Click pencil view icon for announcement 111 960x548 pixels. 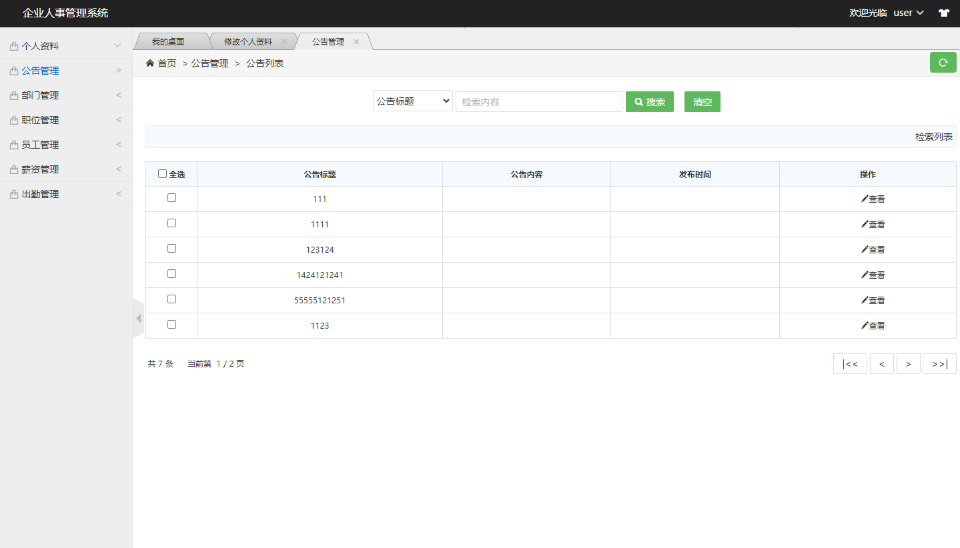(x=865, y=199)
